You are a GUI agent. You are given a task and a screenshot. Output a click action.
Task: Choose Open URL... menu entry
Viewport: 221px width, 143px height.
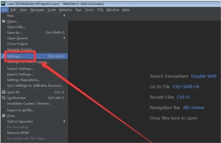pos(34,27)
